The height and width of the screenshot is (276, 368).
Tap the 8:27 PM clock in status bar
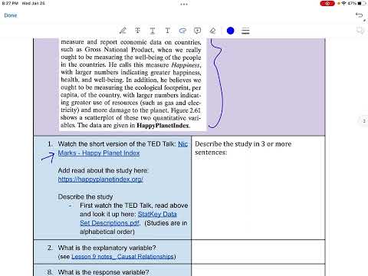(10, 3)
